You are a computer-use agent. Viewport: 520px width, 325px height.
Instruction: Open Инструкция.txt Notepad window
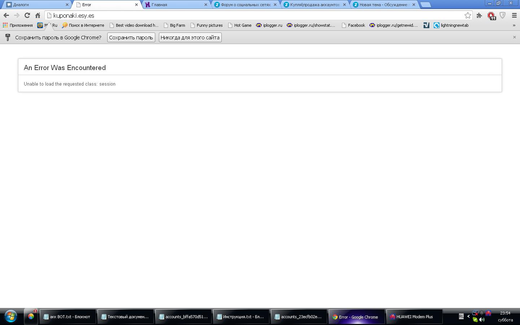coord(241,317)
